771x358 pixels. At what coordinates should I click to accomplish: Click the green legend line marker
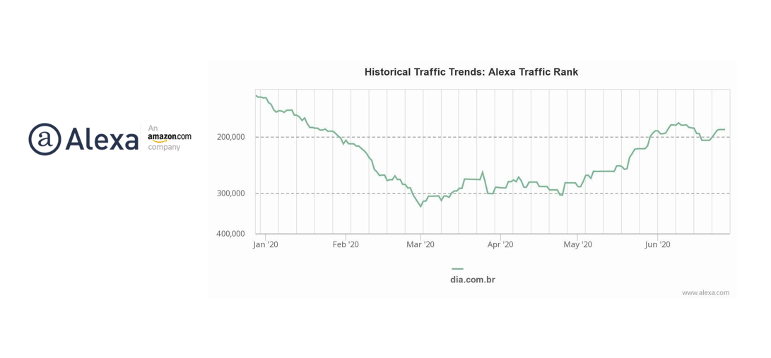point(457,269)
